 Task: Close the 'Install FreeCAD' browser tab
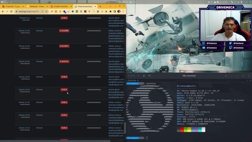(x=71, y=6)
